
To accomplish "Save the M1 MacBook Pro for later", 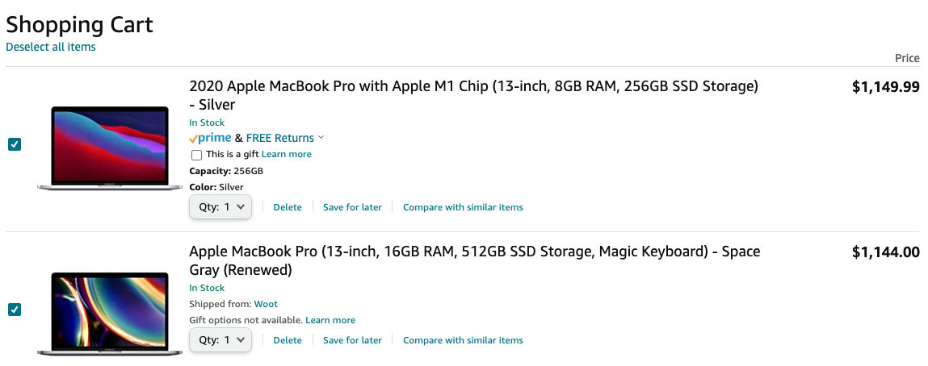I will click(x=352, y=207).
